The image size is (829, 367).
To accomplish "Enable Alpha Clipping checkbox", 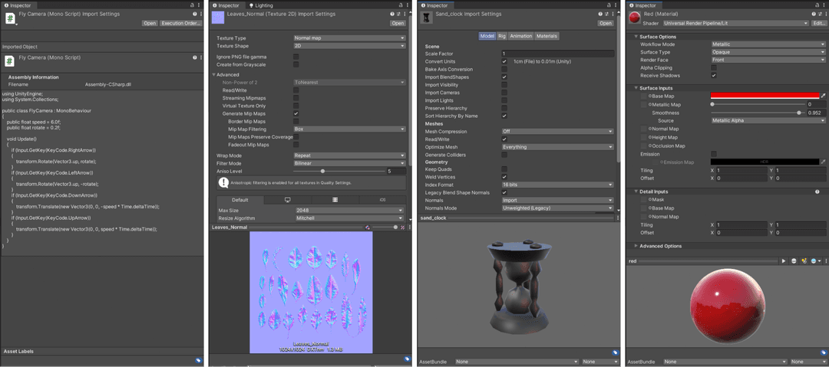I will point(714,67).
